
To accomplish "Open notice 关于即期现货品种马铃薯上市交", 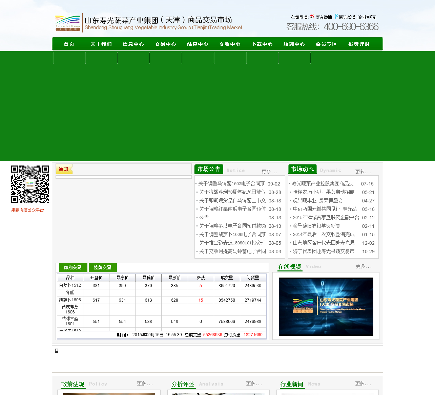I will pos(232,201).
